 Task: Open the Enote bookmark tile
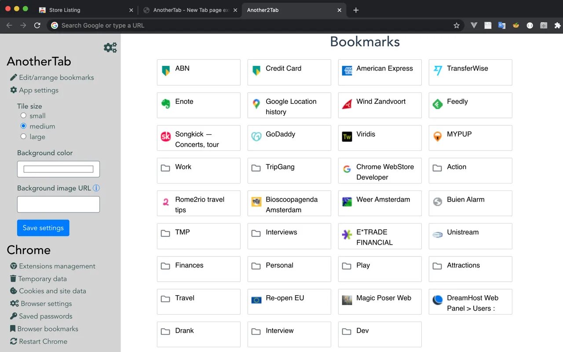pyautogui.click(x=199, y=105)
